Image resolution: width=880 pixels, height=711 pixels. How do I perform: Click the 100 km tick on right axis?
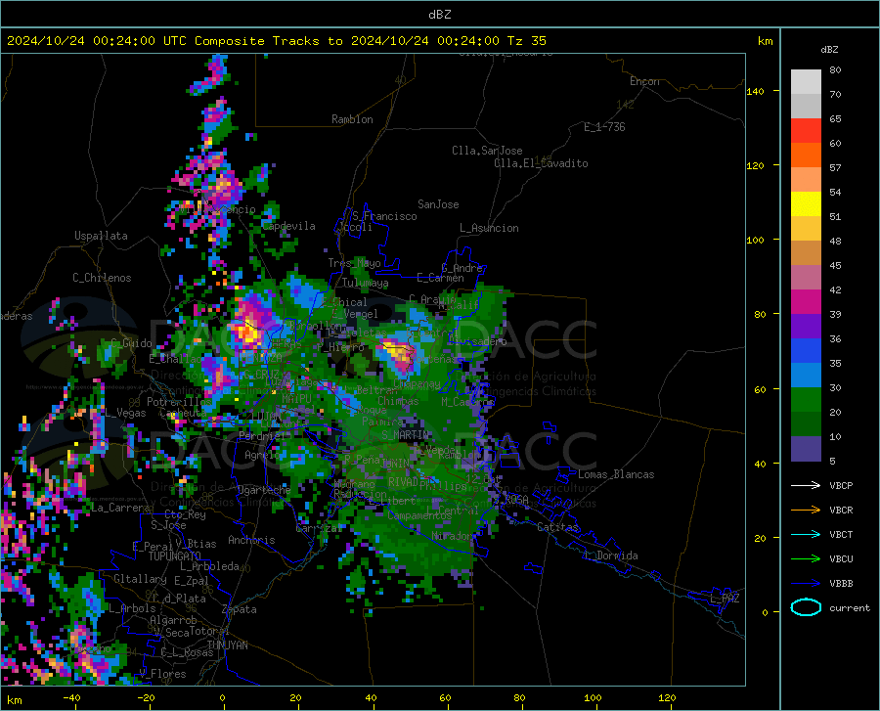(755, 240)
